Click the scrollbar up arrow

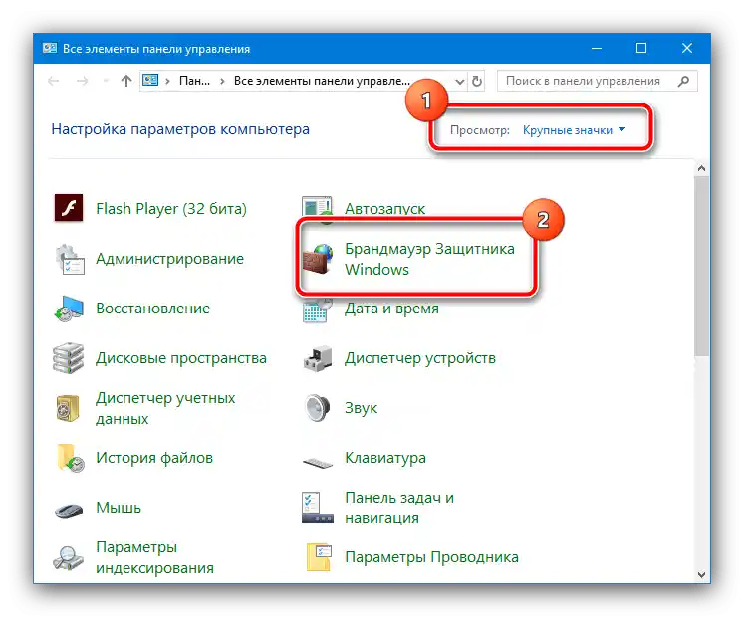coord(701,168)
